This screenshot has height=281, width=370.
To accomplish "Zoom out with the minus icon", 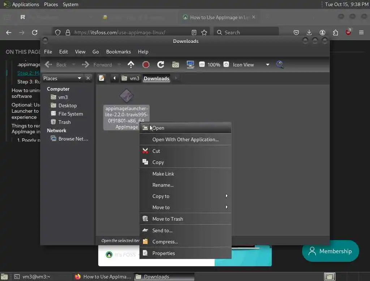I will click(x=202, y=64).
